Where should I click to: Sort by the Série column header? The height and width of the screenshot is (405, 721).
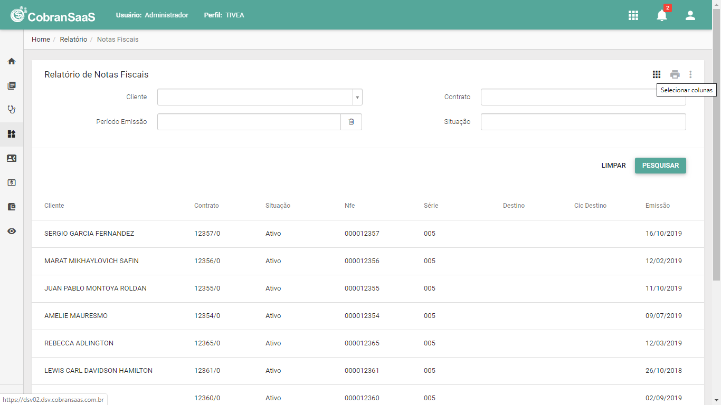point(431,206)
